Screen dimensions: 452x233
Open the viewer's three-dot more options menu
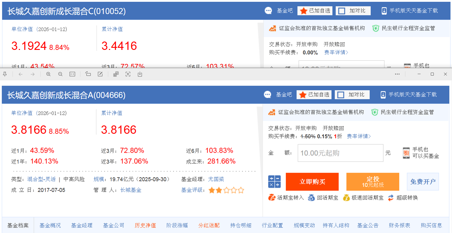pos(397,74)
